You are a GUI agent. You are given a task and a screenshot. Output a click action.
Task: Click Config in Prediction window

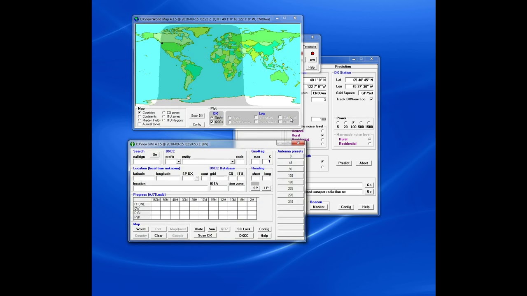tap(346, 207)
